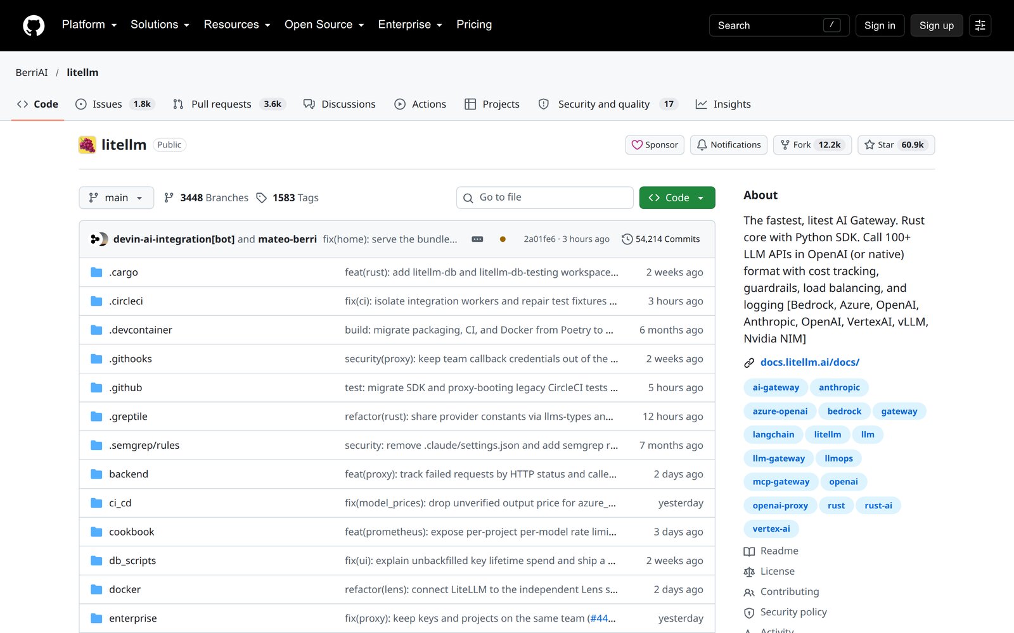Click the Sponsor heart button
1014x633 pixels.
point(655,145)
